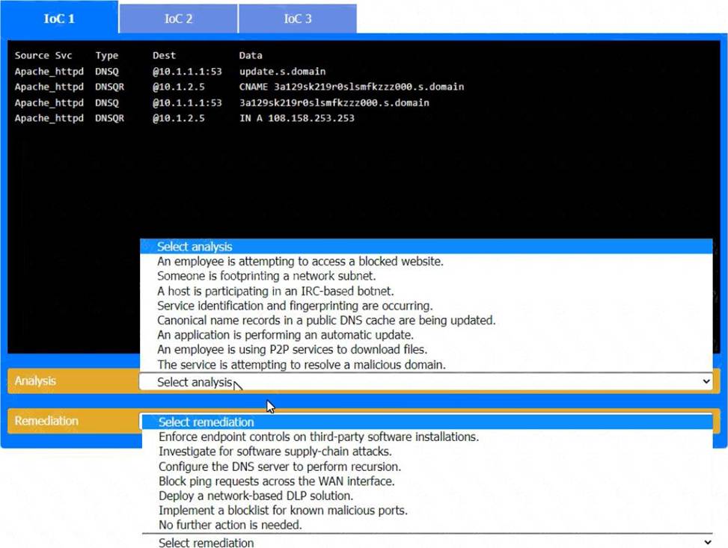Open the IoC 2 tab
The height and width of the screenshot is (548, 728).
pos(178,19)
